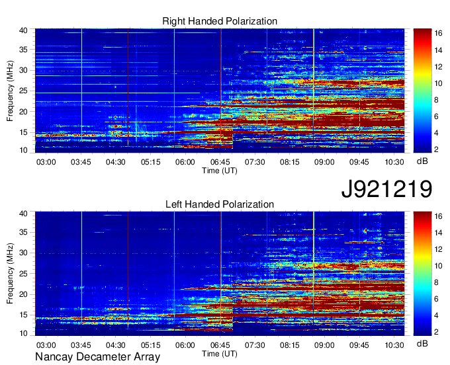
Task: Click the Left Handed Polarization spectrogram image
Action: click(x=220, y=274)
